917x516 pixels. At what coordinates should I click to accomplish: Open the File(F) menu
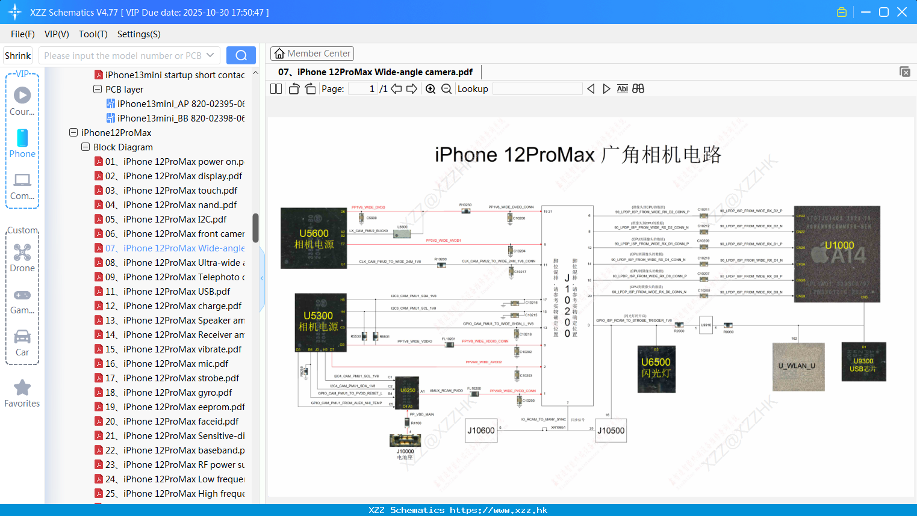[23, 34]
